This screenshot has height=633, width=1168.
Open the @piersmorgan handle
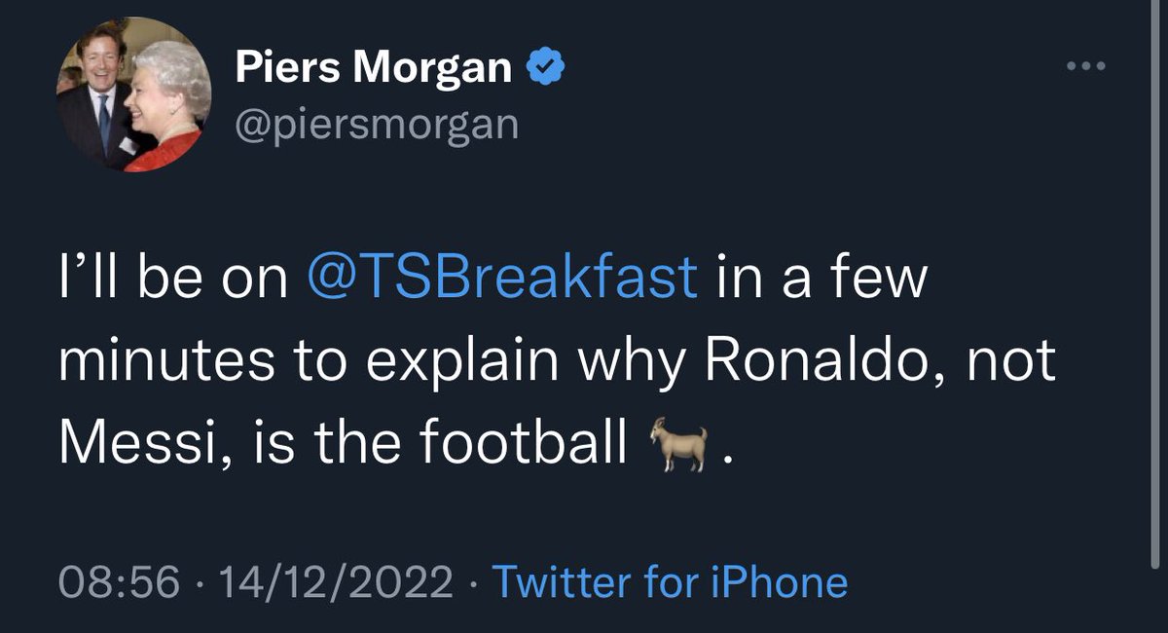pos(377,124)
